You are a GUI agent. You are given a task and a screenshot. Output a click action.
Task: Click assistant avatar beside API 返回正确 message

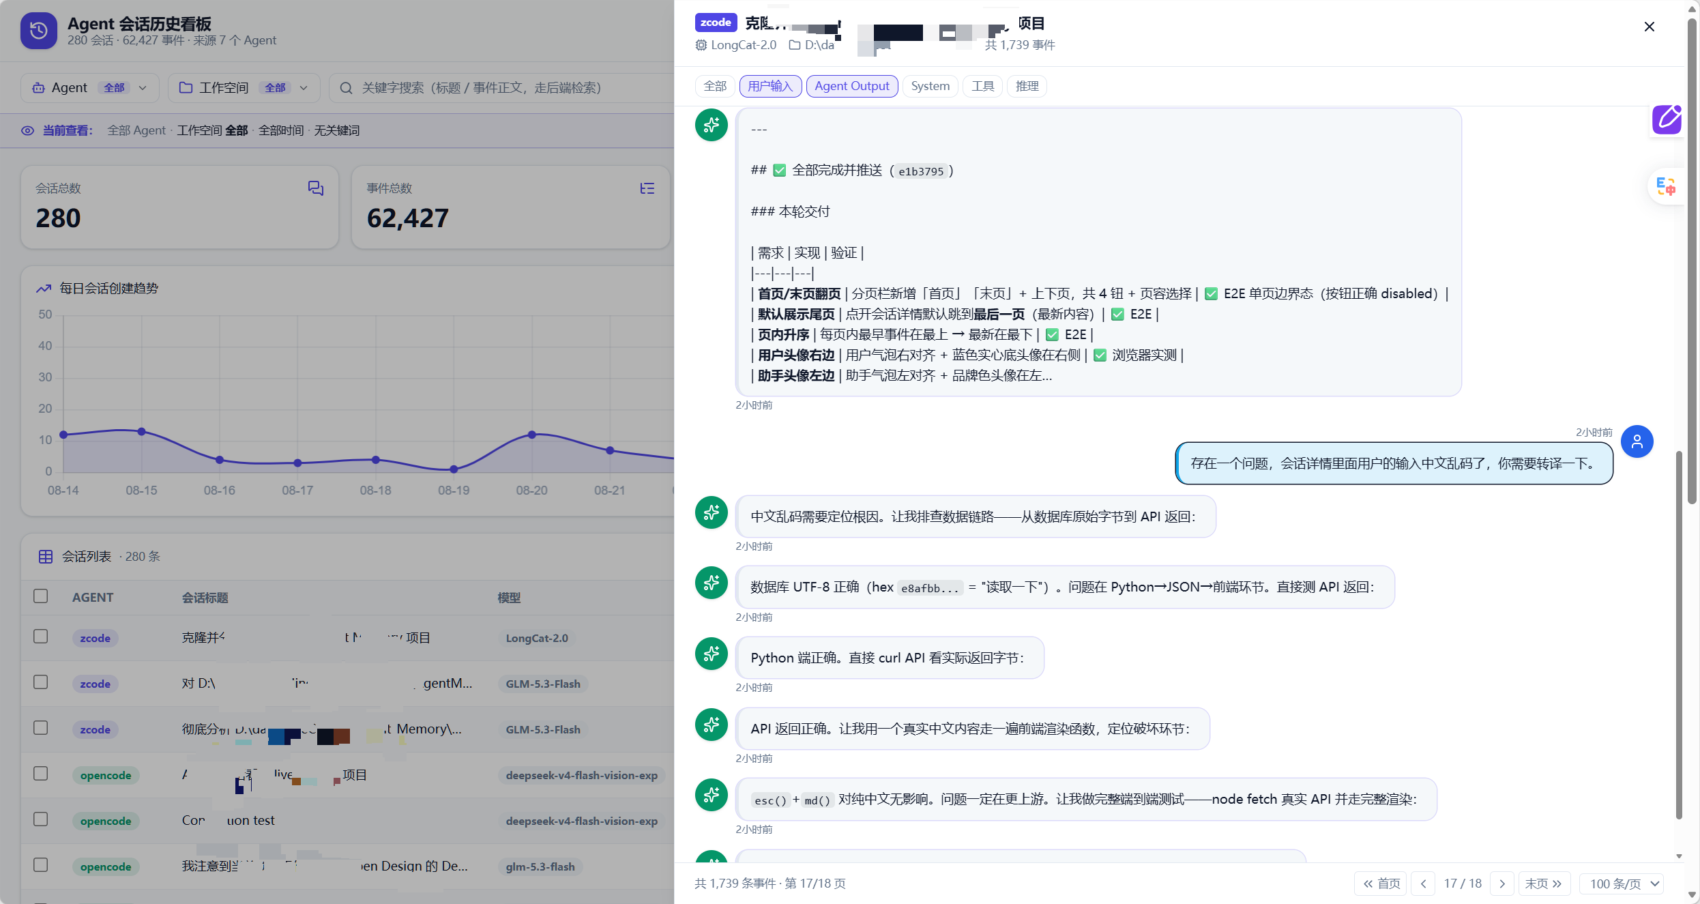pos(712,725)
